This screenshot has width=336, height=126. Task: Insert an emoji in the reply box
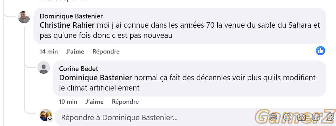(287, 117)
